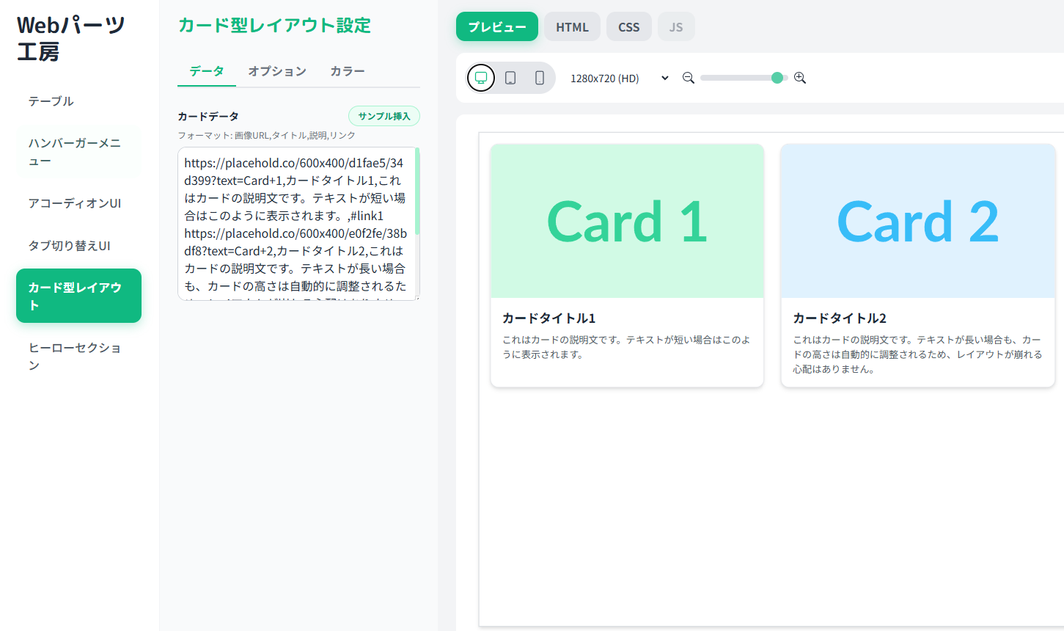Open the オプション settings tab
1064x631 pixels.
(277, 71)
